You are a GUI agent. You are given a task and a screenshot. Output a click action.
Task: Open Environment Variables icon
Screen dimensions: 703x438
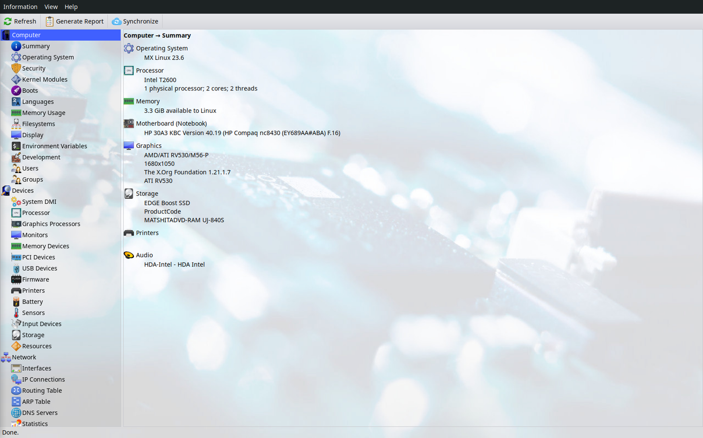[16, 146]
